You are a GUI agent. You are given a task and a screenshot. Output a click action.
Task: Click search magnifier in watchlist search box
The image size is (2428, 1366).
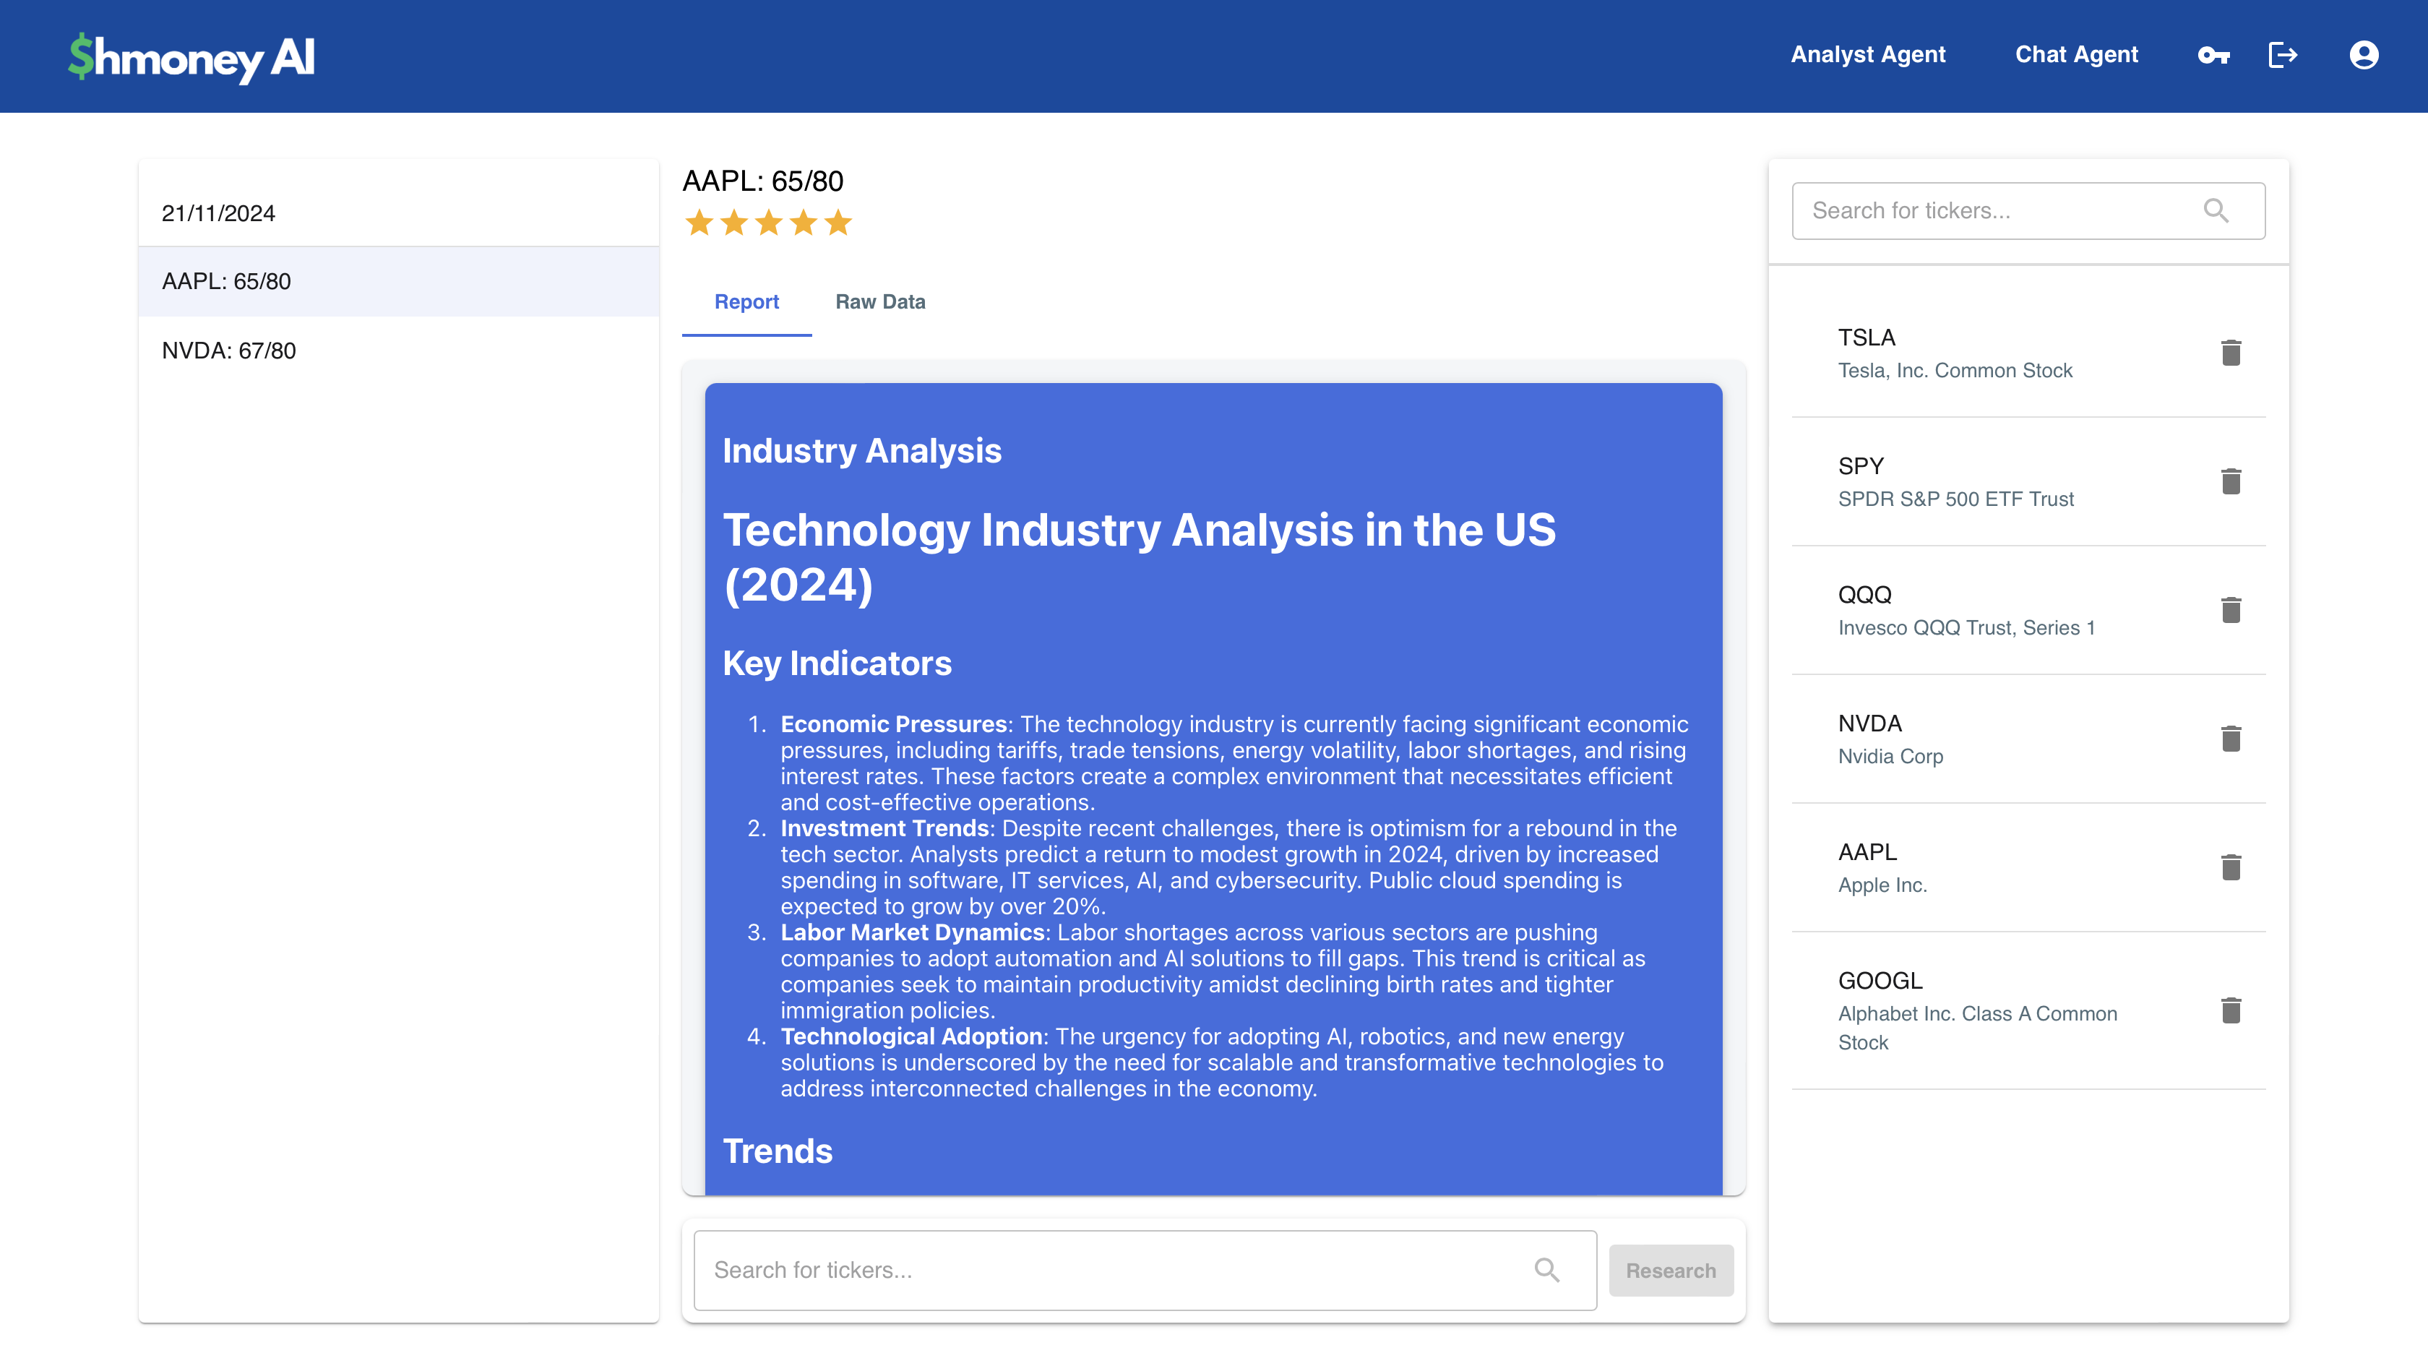point(2216,210)
